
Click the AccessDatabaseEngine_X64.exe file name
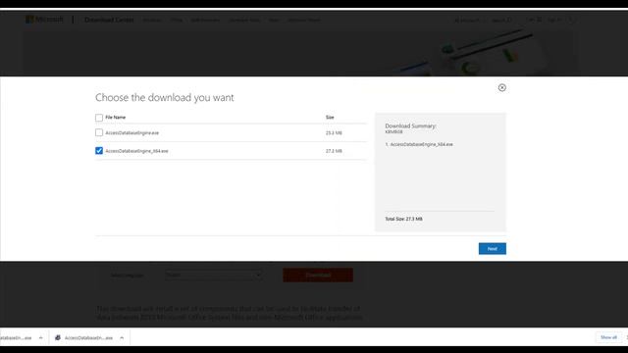pyautogui.click(x=136, y=151)
